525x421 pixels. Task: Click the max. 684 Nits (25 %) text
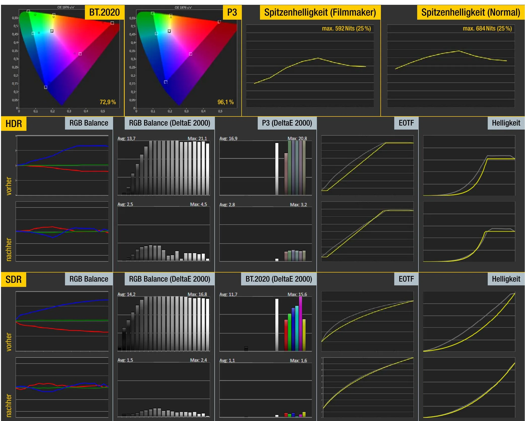pyautogui.click(x=487, y=28)
